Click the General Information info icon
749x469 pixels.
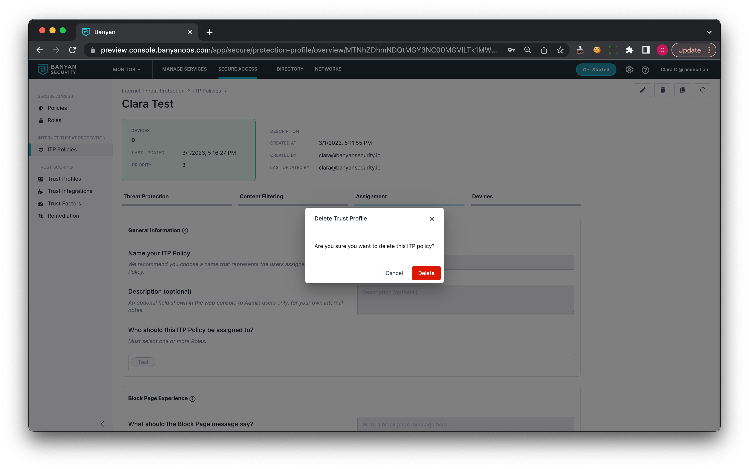click(x=185, y=230)
